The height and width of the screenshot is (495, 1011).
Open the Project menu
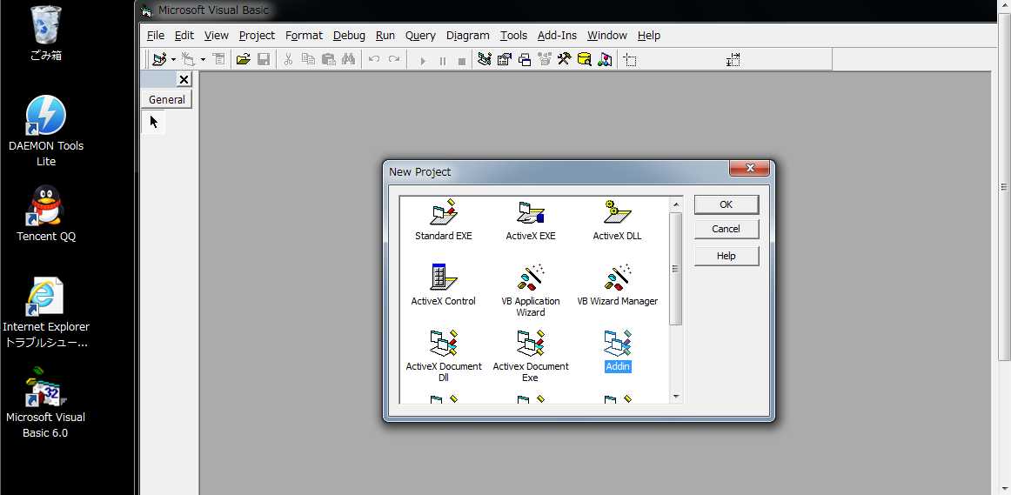[257, 36]
